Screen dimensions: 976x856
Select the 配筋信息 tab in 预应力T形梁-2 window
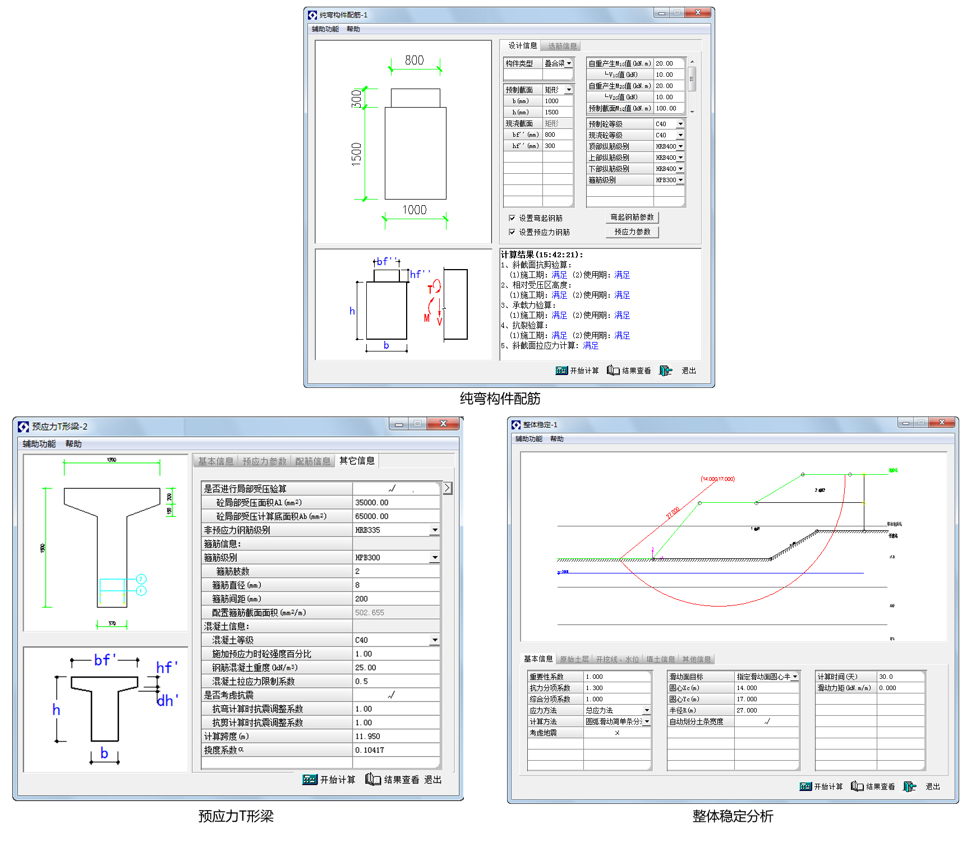pyautogui.click(x=312, y=461)
